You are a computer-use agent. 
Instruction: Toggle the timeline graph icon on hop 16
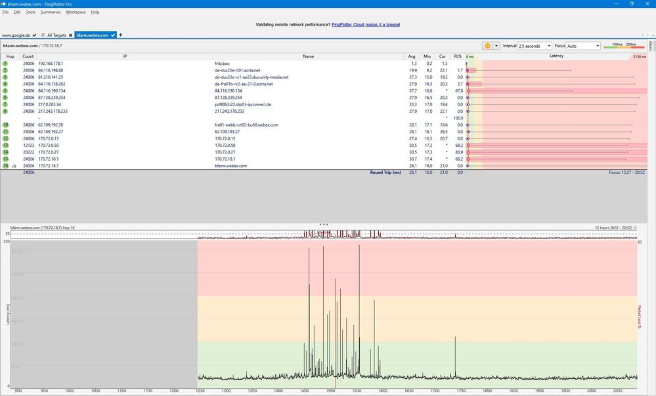(x=14, y=166)
